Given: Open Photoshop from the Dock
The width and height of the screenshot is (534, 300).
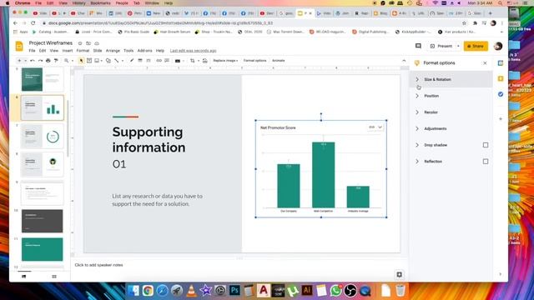Looking at the screenshot, I should point(234,290).
